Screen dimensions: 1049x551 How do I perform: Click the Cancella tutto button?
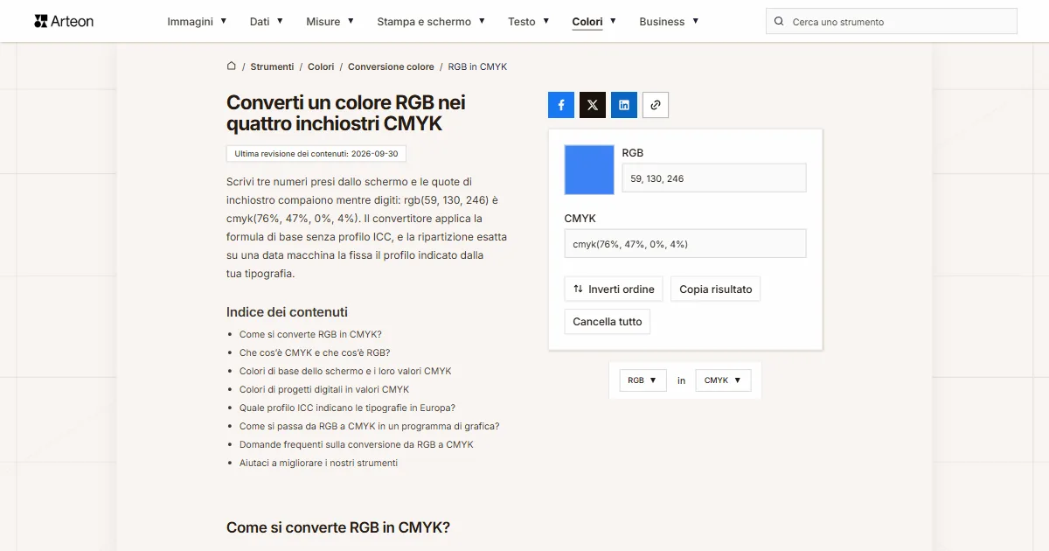coord(607,322)
